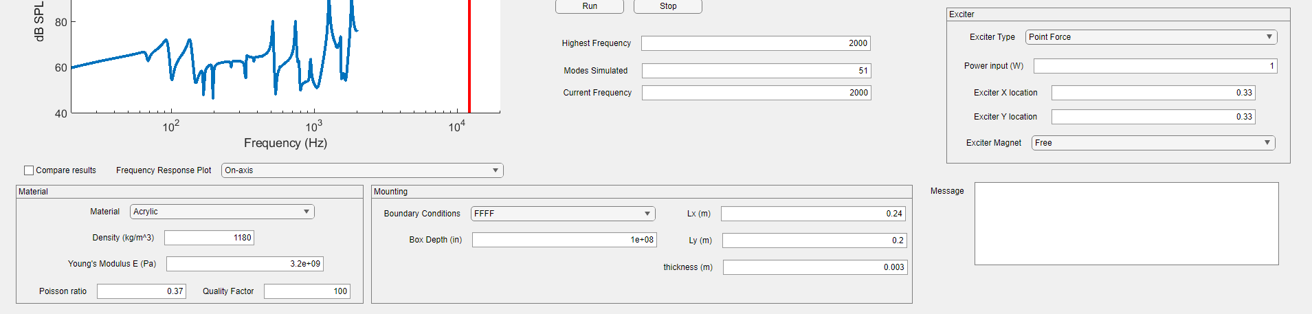This screenshot has height=314, width=1312.
Task: Click the Highest Frequency input field
Action: point(756,43)
